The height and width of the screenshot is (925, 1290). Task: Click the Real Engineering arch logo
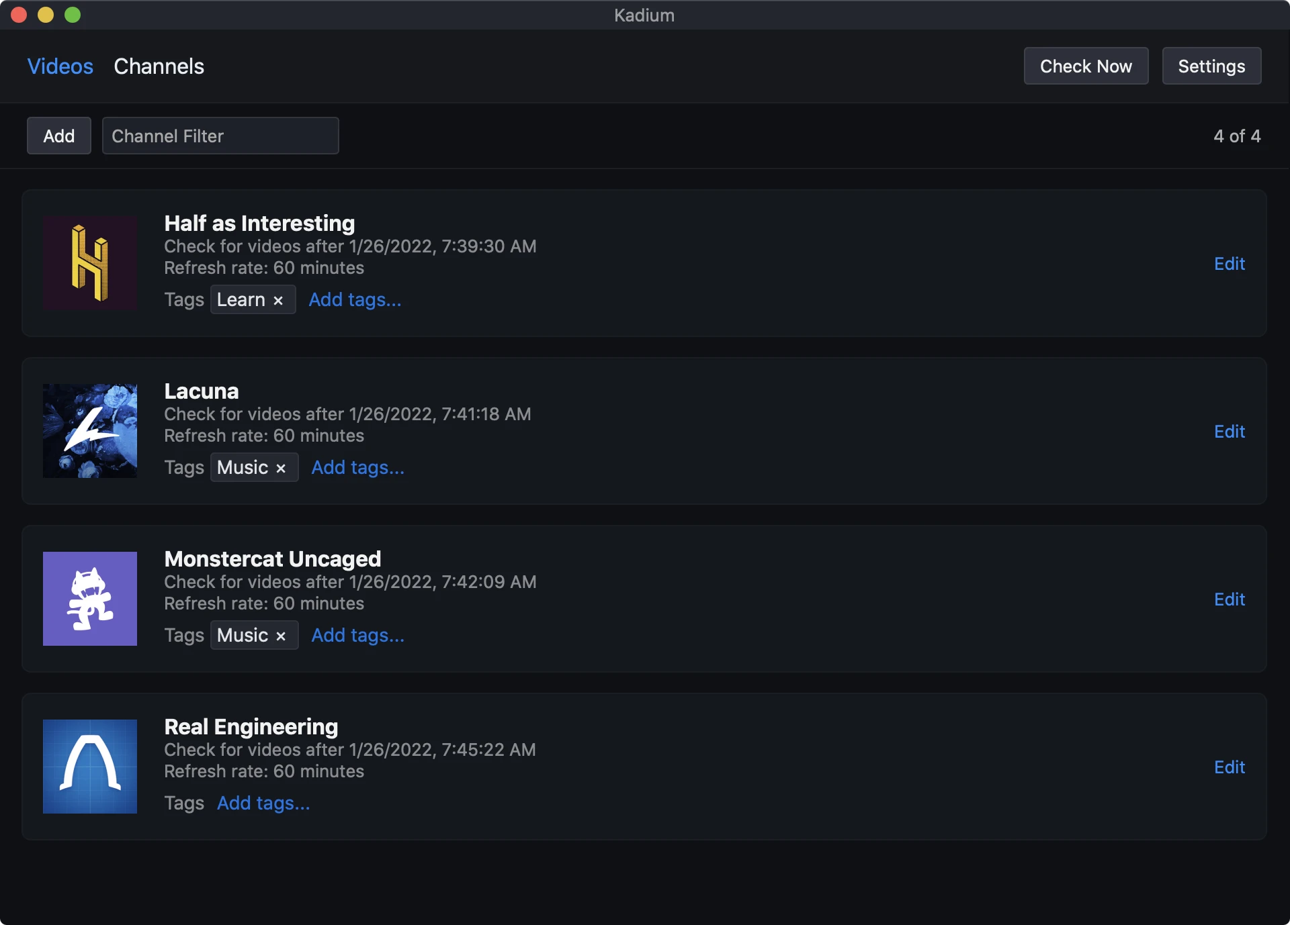point(89,767)
